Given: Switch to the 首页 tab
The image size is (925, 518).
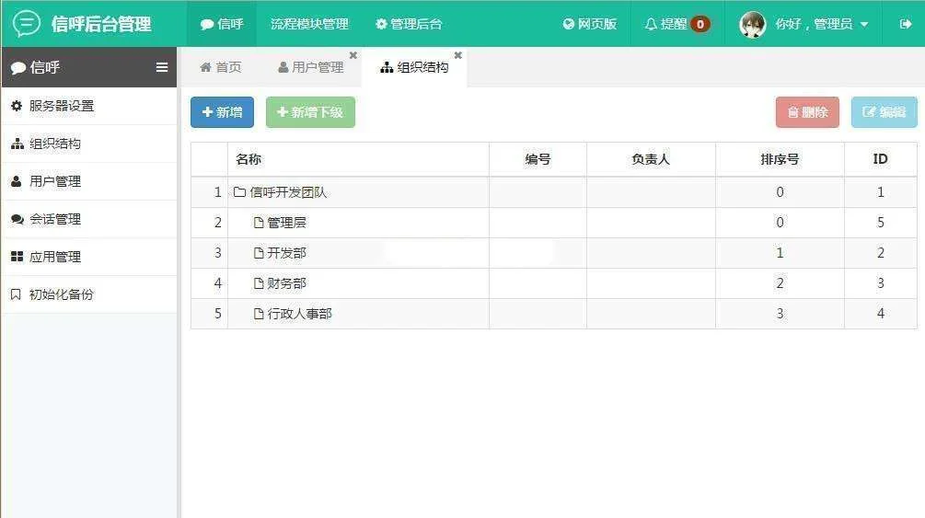Looking at the screenshot, I should coord(221,67).
